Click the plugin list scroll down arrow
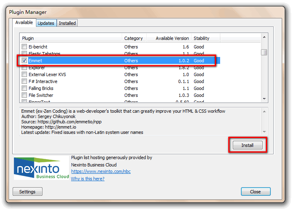Screen dimensions: 292x210 point(264,99)
